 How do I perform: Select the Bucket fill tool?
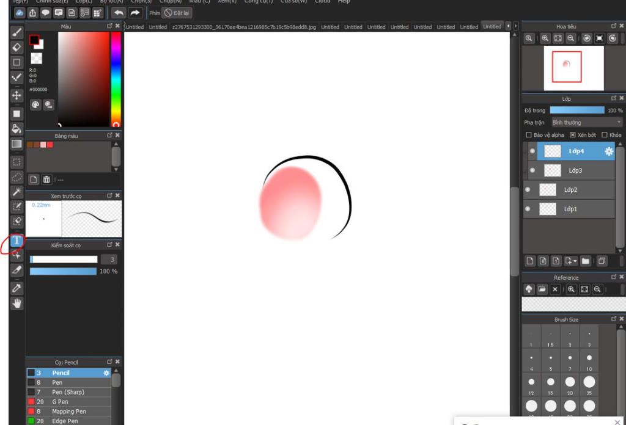(x=17, y=129)
